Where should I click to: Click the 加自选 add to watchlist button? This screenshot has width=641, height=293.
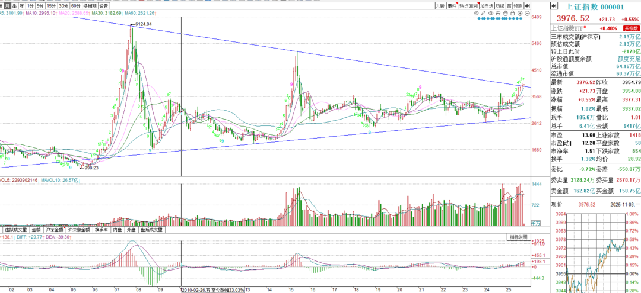coord(488,6)
